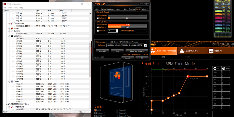
Task: Click the Powers flame icon in HWMonitor
Action: coord(12,29)
